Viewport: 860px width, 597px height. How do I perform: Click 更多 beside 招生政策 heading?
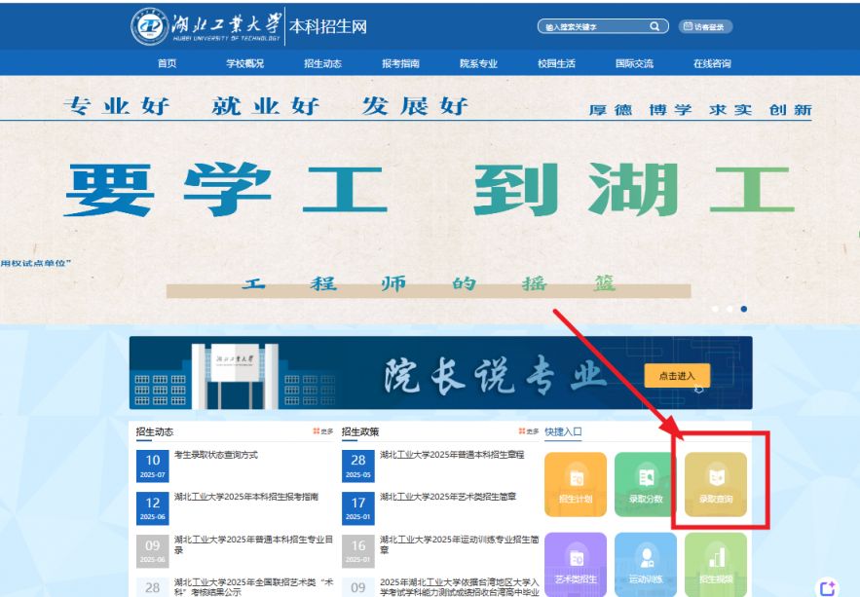[529, 431]
